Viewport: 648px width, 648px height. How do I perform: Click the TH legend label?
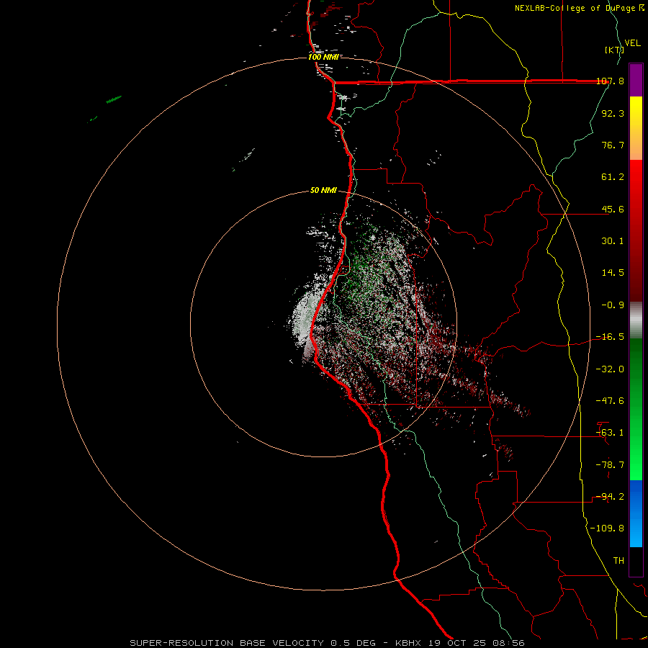(x=618, y=561)
